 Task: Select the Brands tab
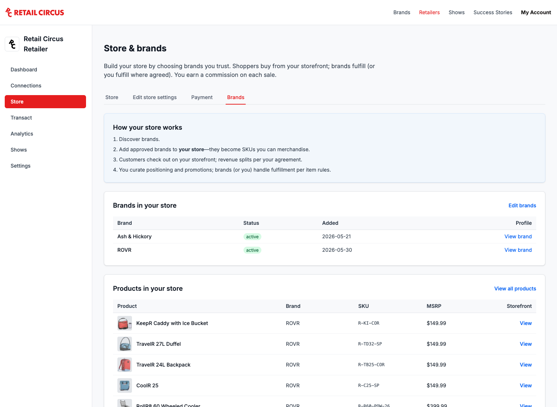click(235, 97)
